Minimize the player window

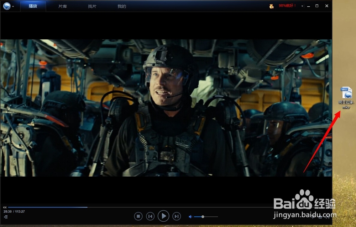[309, 6]
